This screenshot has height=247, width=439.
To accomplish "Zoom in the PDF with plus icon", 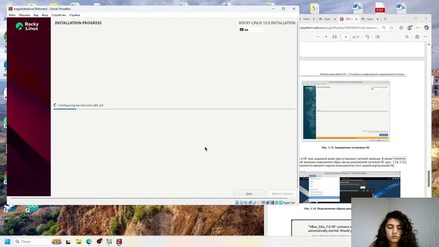I will 327,37.
